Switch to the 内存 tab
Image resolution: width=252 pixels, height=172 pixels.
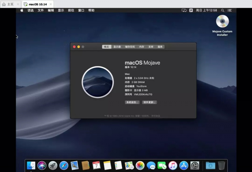click(x=141, y=47)
